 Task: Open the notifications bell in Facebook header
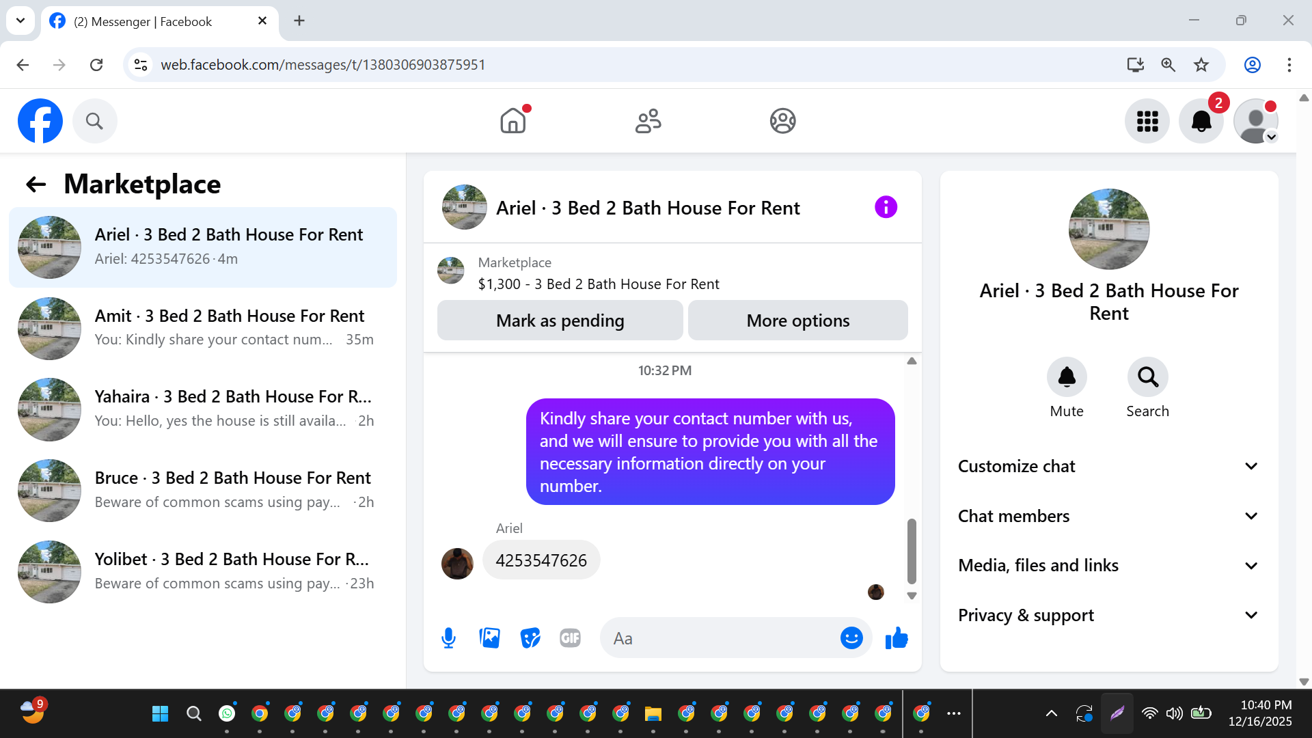click(1201, 121)
